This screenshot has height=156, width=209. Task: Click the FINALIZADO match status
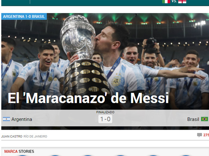tap(105, 112)
